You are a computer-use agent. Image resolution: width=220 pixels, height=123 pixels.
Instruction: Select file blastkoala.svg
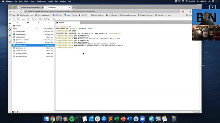[x=33, y=34]
